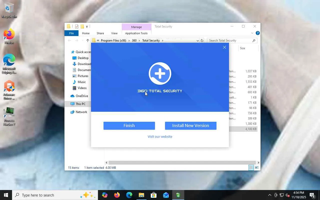Open Customize Quick Access Toolbar dropdown
This screenshot has height=200, width=320.
87,26
